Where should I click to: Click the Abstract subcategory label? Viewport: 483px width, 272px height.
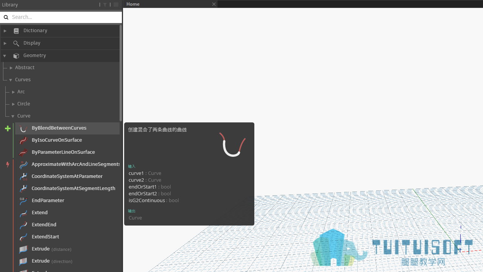[x=25, y=68]
